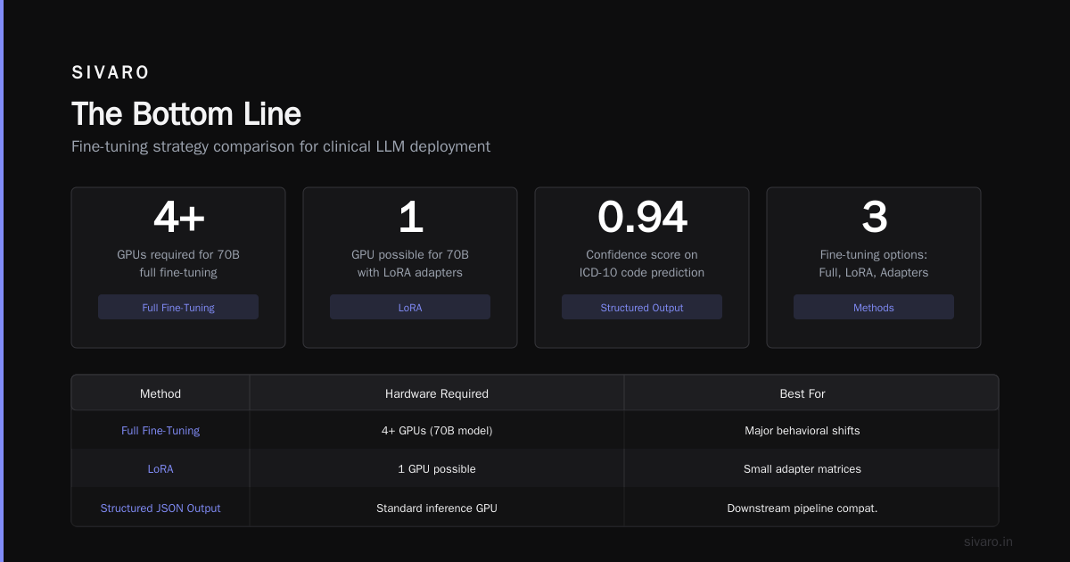
Task: Click the Hardware Required column header
Action: pyautogui.click(x=437, y=393)
